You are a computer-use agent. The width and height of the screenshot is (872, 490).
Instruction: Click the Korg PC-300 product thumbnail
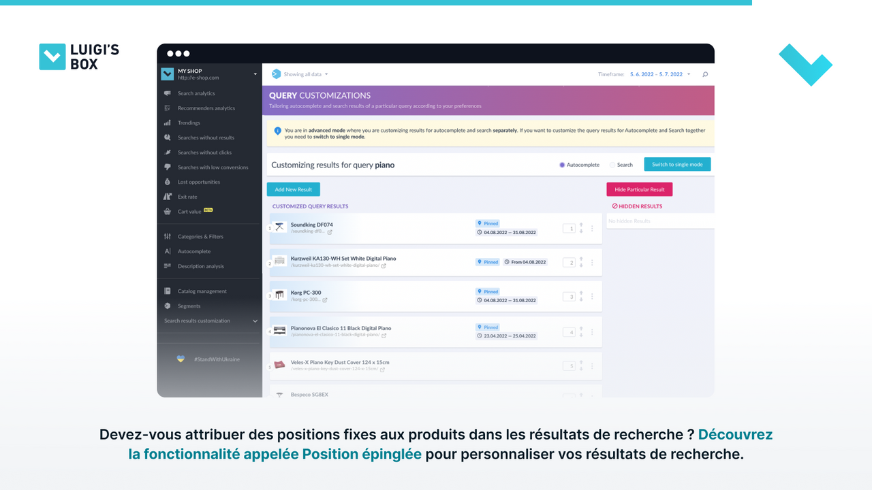pos(279,296)
